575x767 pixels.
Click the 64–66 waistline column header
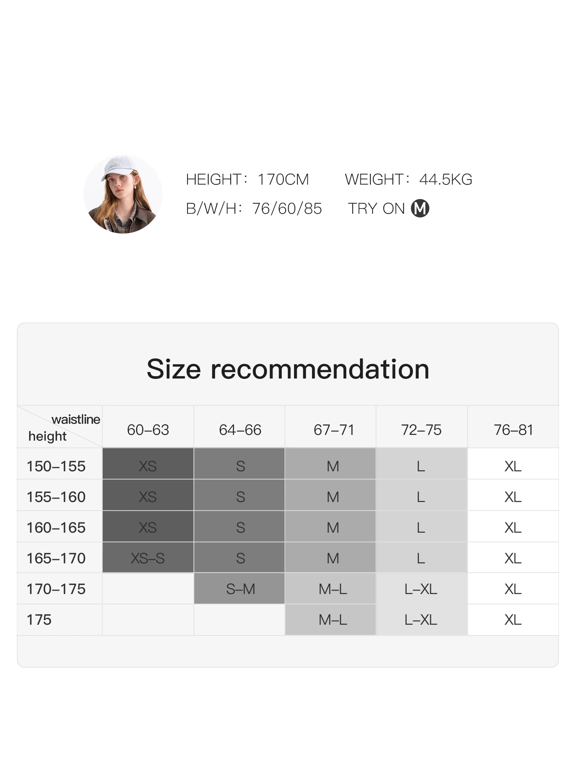click(x=240, y=430)
